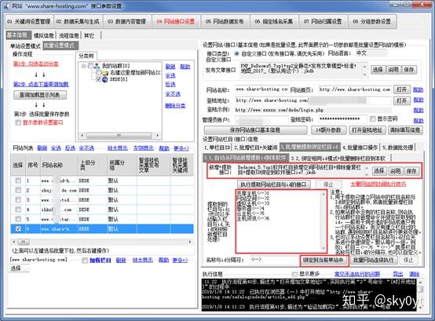Screen dimensions: 435x321
Task: Select 自定义接口 radio button
Action: (236, 53)
